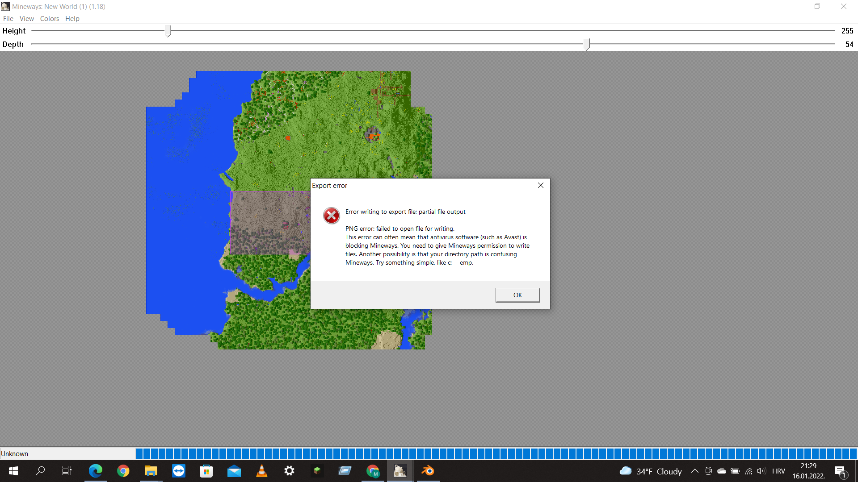
Task: Click the Depth slider handle
Action: tap(587, 44)
